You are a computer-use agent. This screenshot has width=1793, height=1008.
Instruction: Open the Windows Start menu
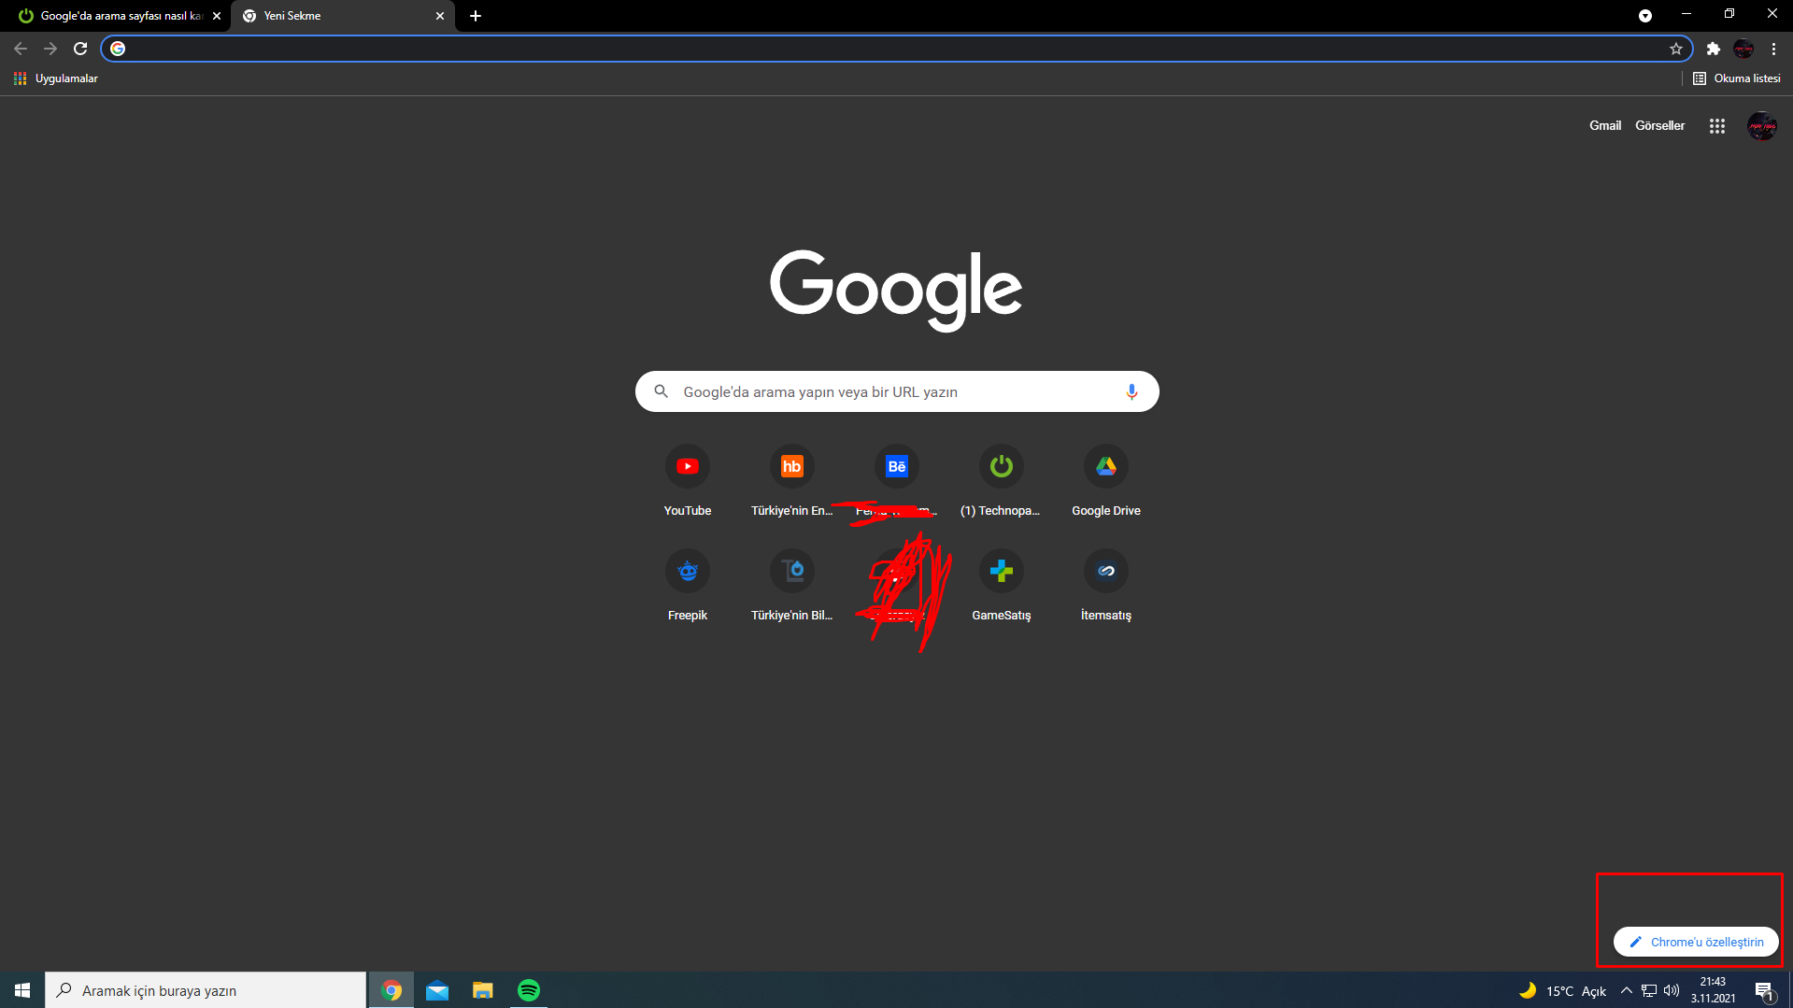click(22, 990)
